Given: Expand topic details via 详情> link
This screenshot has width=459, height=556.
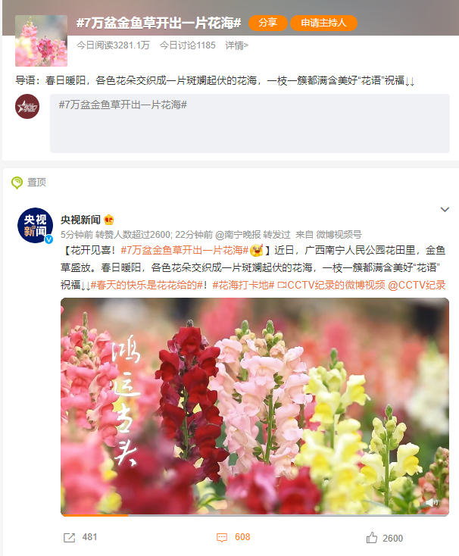Looking at the screenshot, I should click(237, 45).
